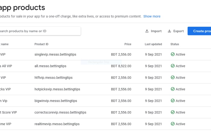Click the Import button label
Image resolution: width=211 pixels, height=132 pixels.
tap(156, 31)
